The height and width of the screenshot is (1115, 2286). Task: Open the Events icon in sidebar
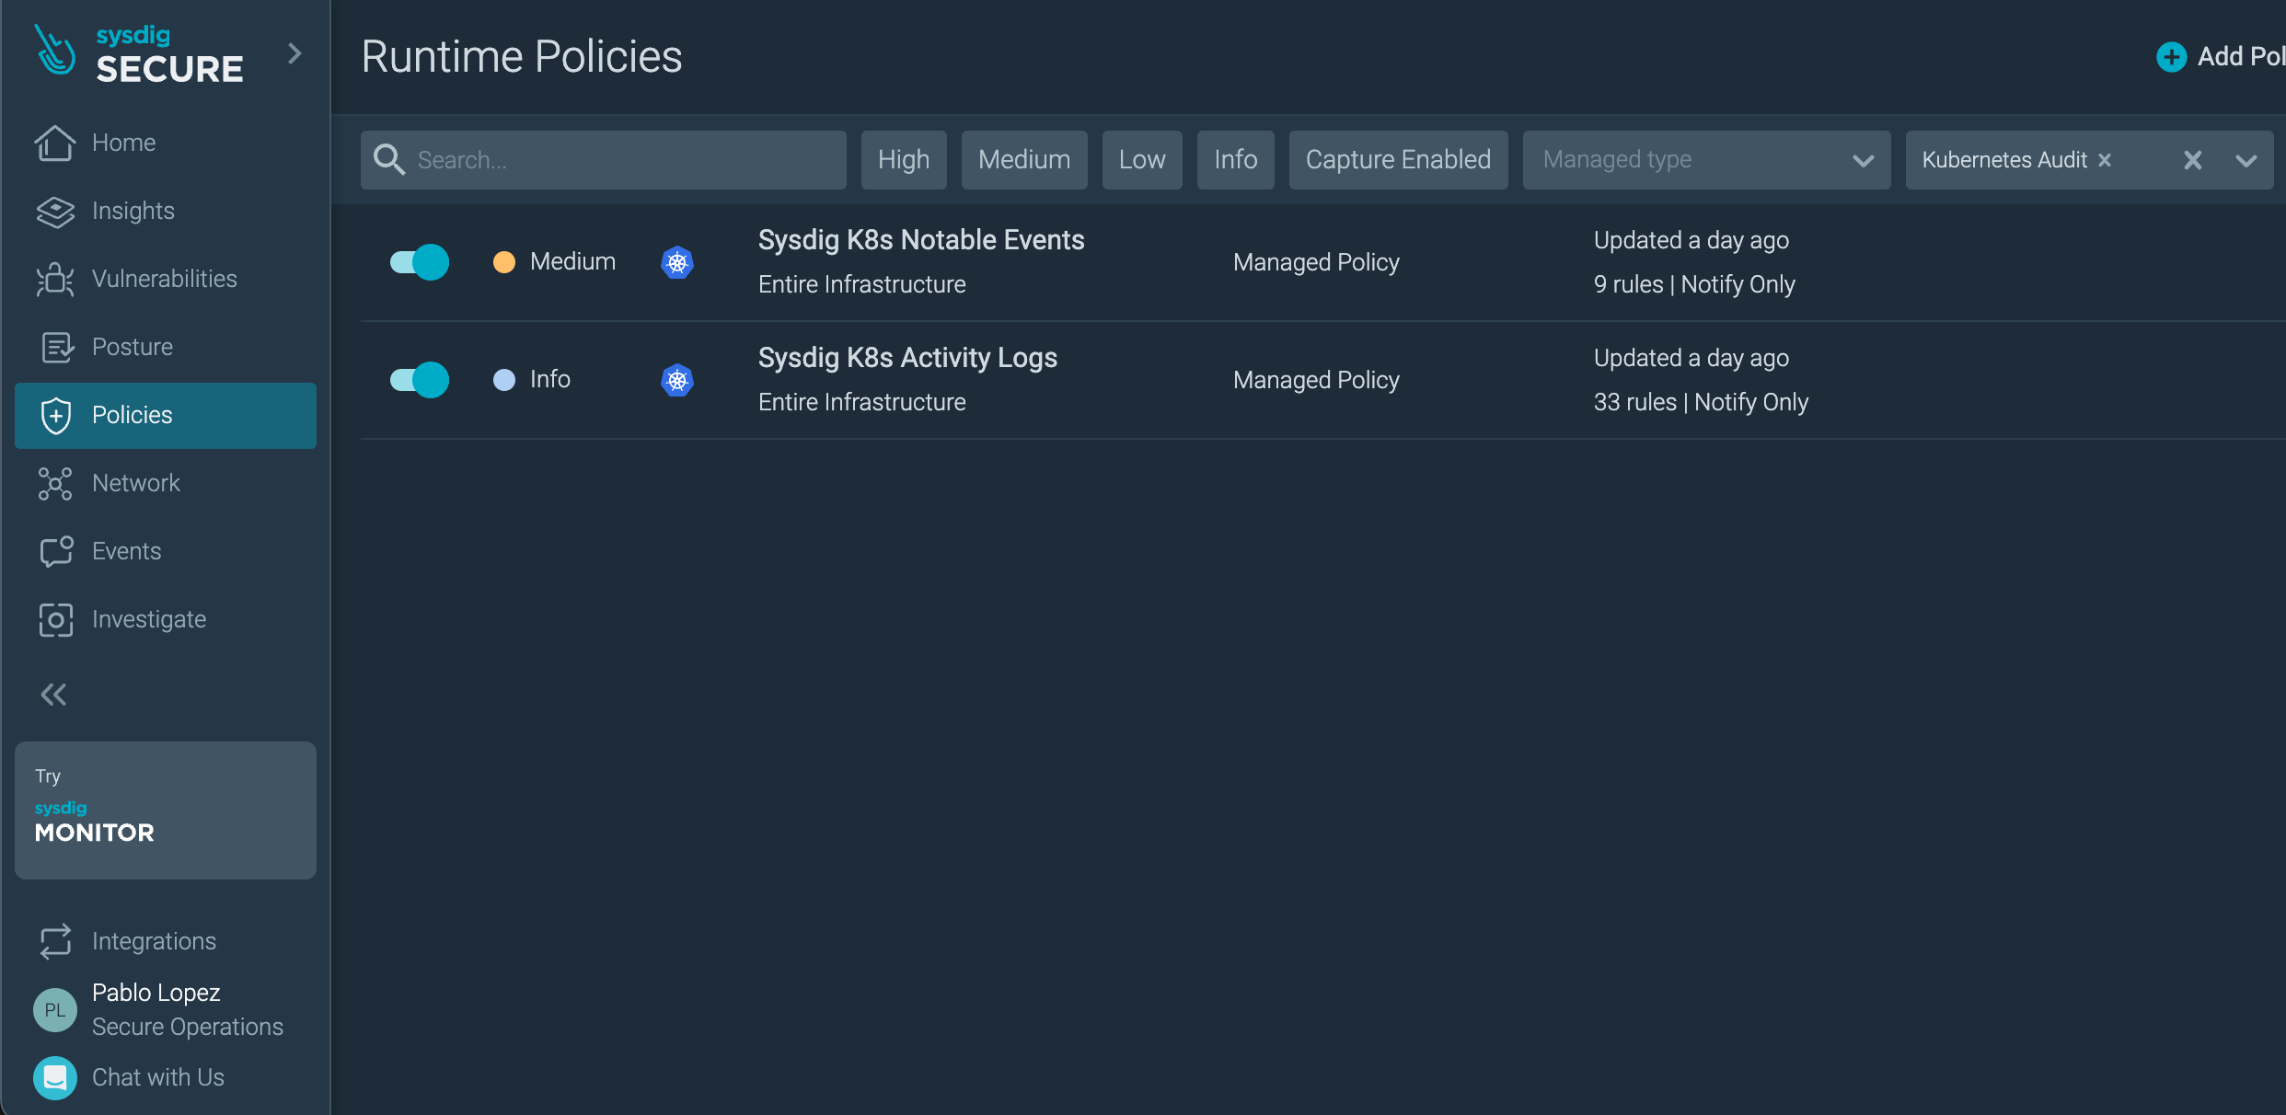[56, 551]
